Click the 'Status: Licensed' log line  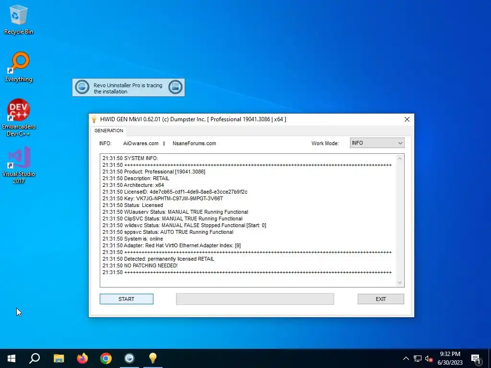(x=133, y=205)
